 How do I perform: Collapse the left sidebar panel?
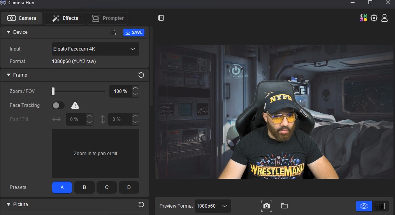[161, 18]
